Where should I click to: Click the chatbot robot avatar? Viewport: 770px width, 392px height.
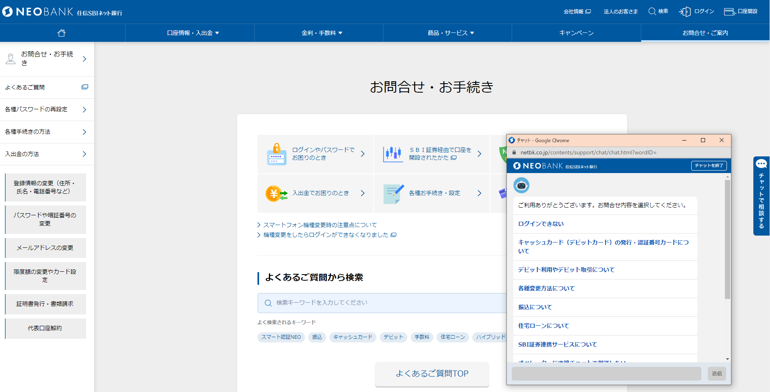(521, 185)
